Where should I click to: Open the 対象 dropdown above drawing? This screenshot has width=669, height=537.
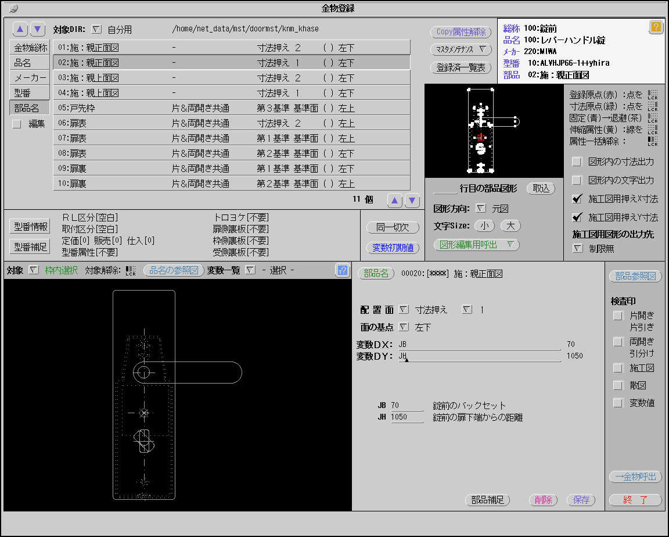point(33,270)
